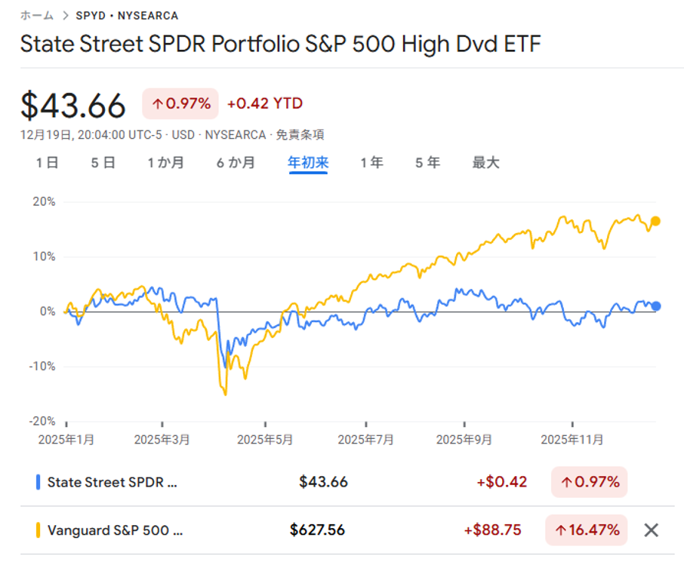Open the 免責条項 disclaimer link
684x565 pixels.
click(x=300, y=135)
